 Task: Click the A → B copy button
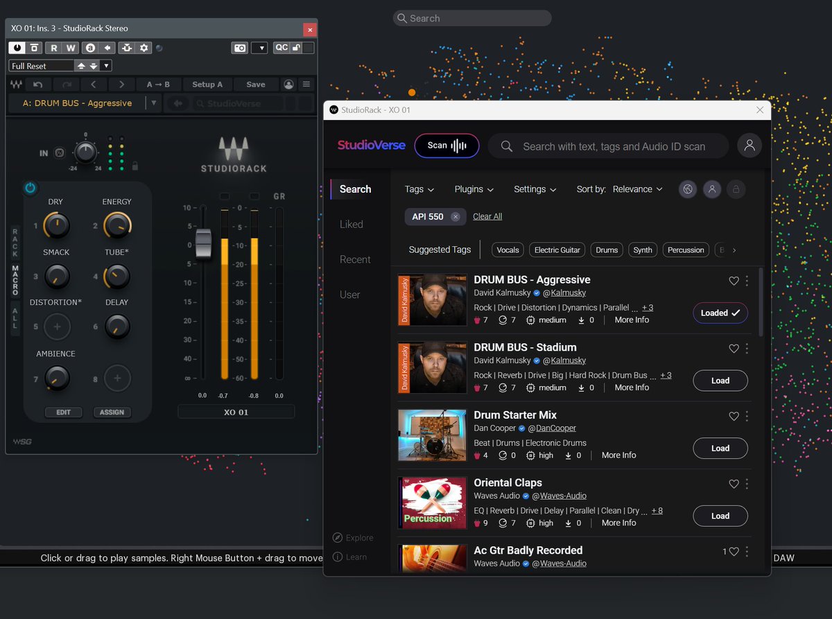tap(158, 85)
